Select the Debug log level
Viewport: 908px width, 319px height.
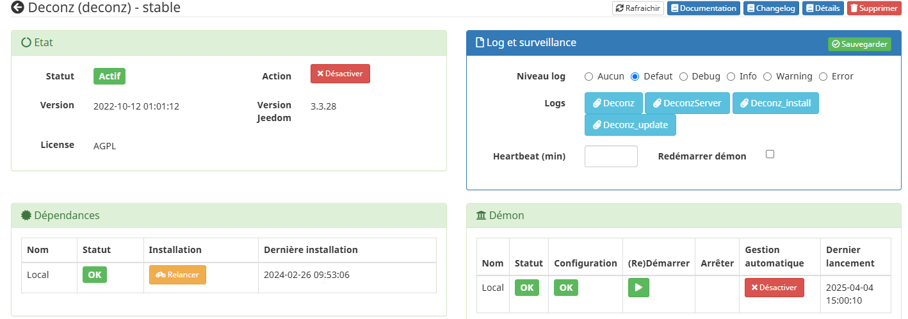tap(683, 76)
